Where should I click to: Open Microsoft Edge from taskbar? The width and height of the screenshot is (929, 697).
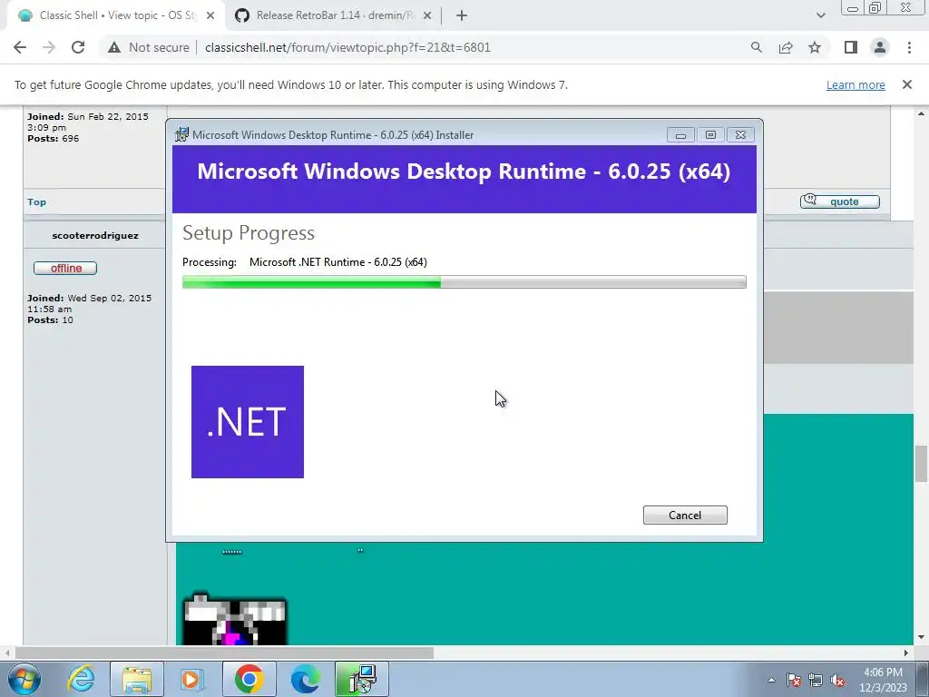click(305, 679)
